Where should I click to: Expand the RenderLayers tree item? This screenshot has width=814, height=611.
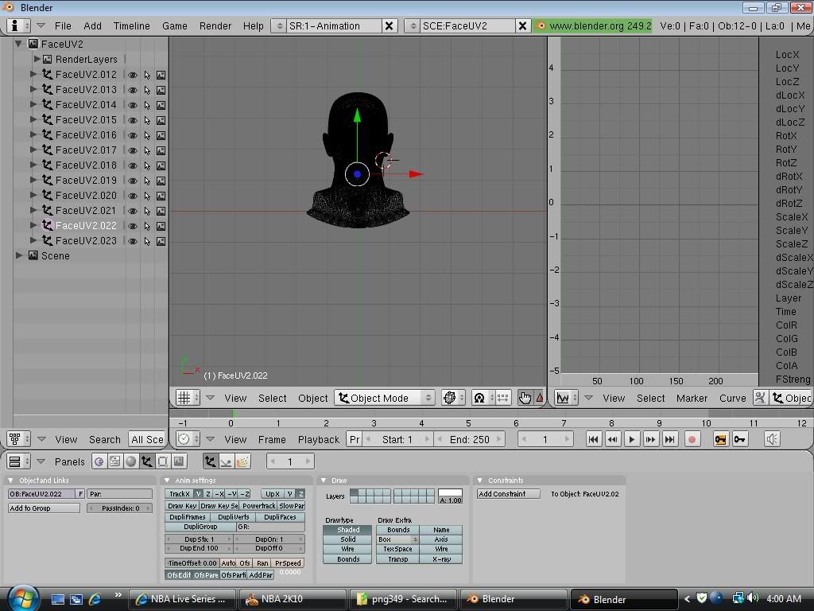[37, 59]
